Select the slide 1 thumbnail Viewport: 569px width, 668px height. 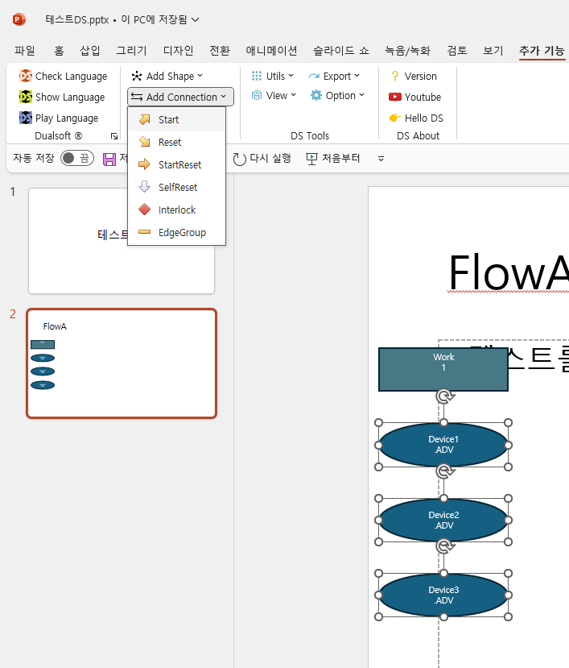coord(122,241)
